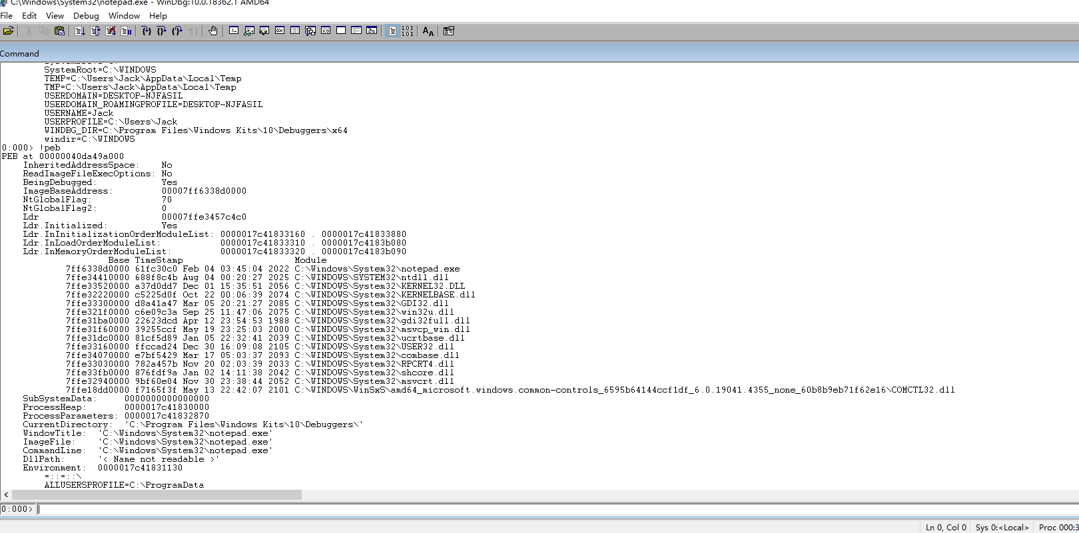Click the Copy toolbar icon
Viewport: 1079px width, 533px height.
(44, 31)
